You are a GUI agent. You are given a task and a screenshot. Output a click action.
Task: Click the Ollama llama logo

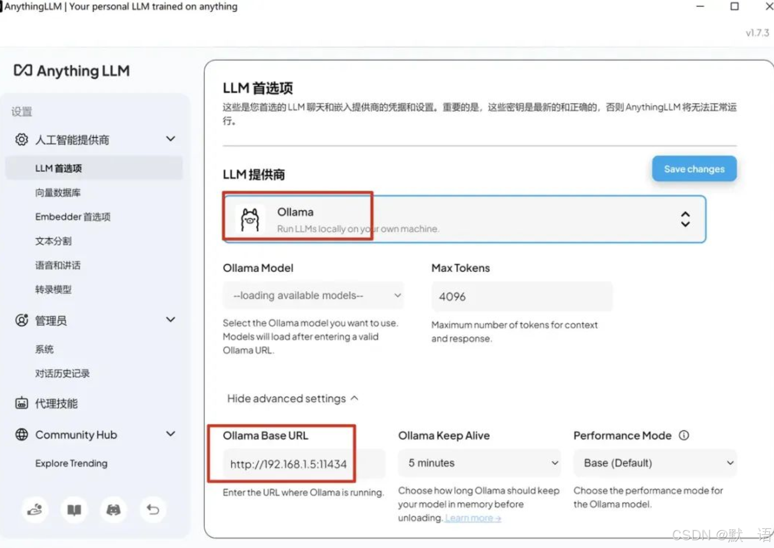pos(250,220)
